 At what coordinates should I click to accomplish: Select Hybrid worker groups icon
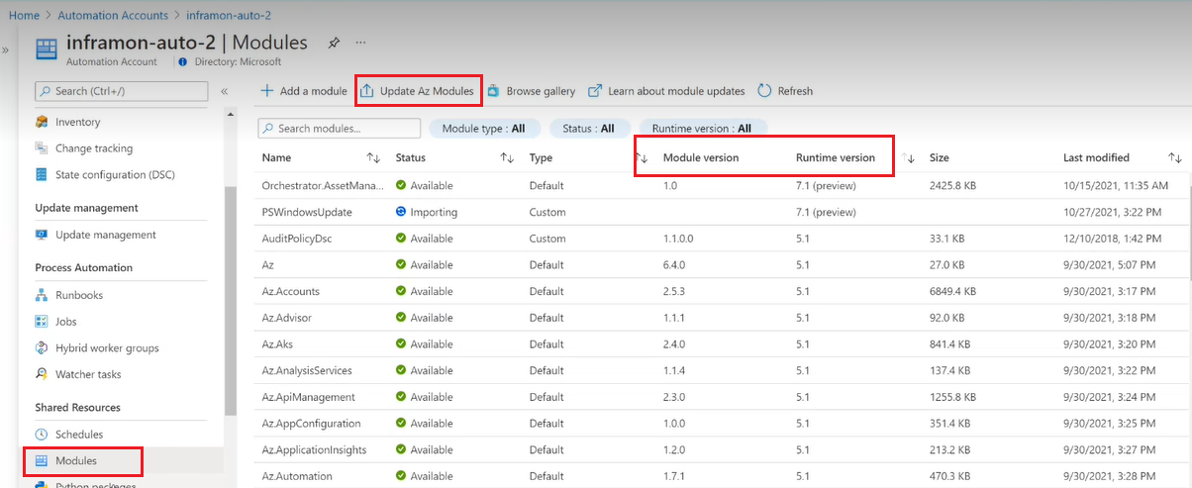pos(42,348)
